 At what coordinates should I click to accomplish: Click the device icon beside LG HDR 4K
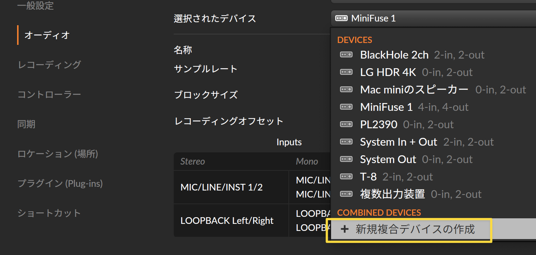coord(346,72)
